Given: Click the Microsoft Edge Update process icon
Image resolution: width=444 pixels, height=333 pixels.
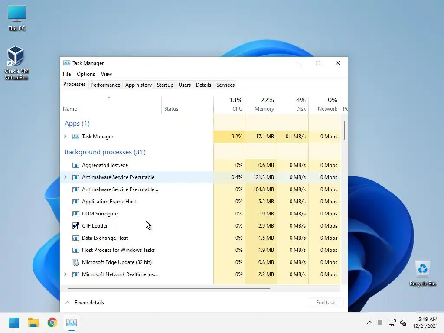Looking at the screenshot, I should coord(75,262).
